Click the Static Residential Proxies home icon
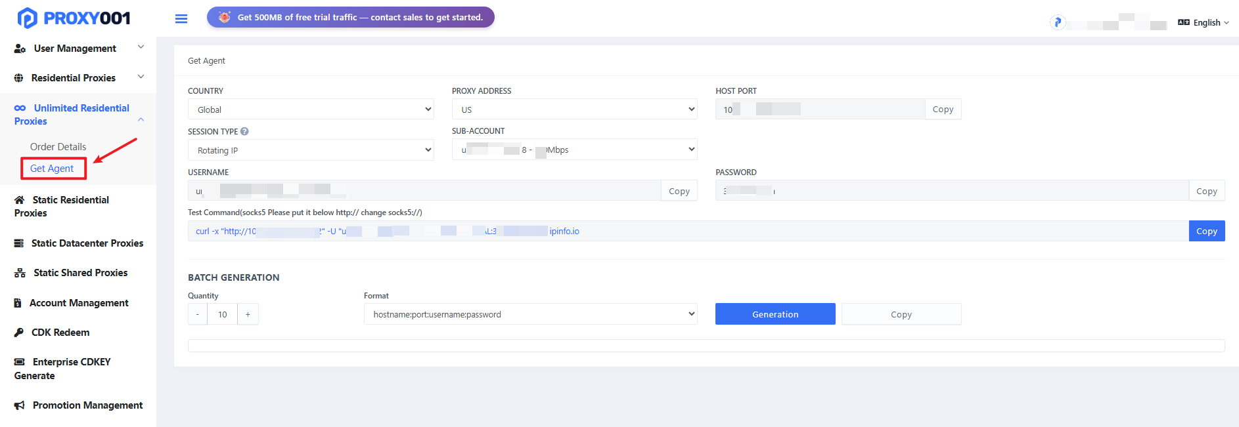 20,200
